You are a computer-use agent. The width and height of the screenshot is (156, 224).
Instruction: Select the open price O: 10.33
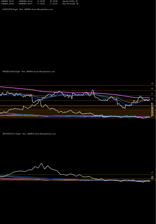[x=41, y=1]
